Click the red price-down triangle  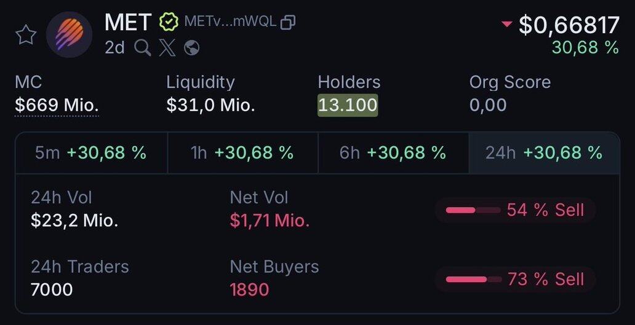(x=506, y=25)
